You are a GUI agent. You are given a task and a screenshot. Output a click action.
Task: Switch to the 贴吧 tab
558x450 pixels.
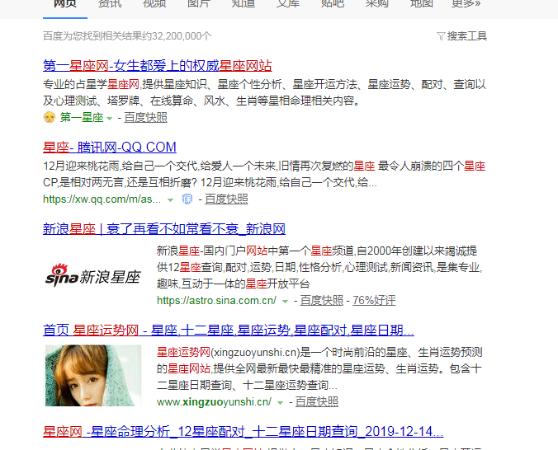[x=333, y=3]
